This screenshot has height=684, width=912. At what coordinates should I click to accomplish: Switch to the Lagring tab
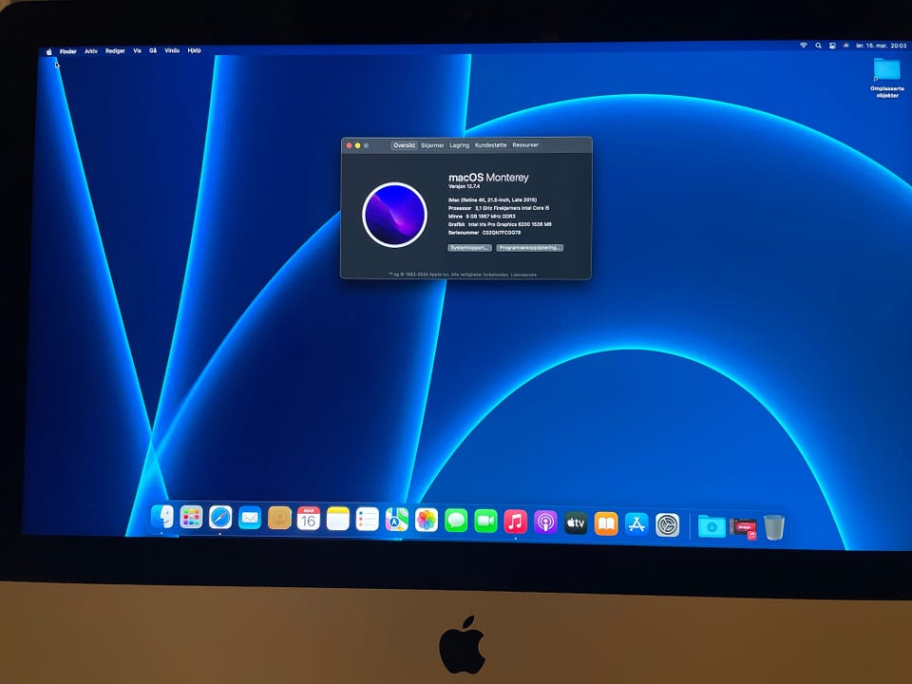(460, 145)
